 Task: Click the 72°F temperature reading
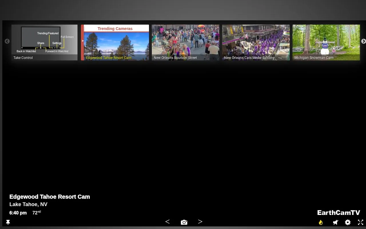click(x=37, y=213)
